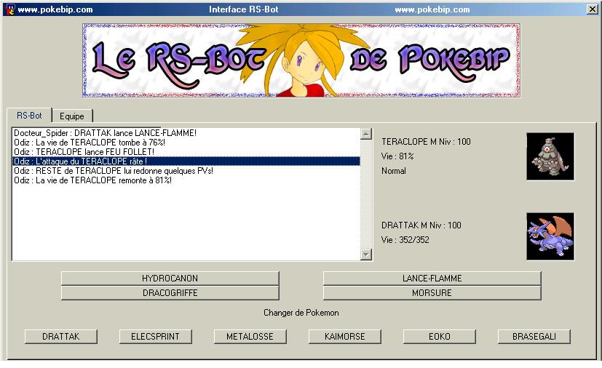Choose the DRACOGRIFFE attack
Image resolution: width=602 pixels, height=368 pixels.
(170, 293)
